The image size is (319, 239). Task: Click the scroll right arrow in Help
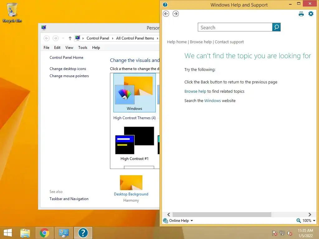pos(310,214)
